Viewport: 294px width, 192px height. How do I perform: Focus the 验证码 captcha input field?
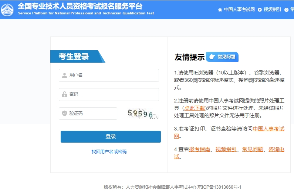point(88,114)
